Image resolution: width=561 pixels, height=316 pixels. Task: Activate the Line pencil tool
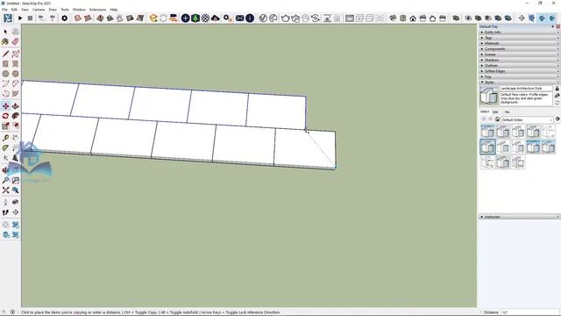(x=5, y=54)
